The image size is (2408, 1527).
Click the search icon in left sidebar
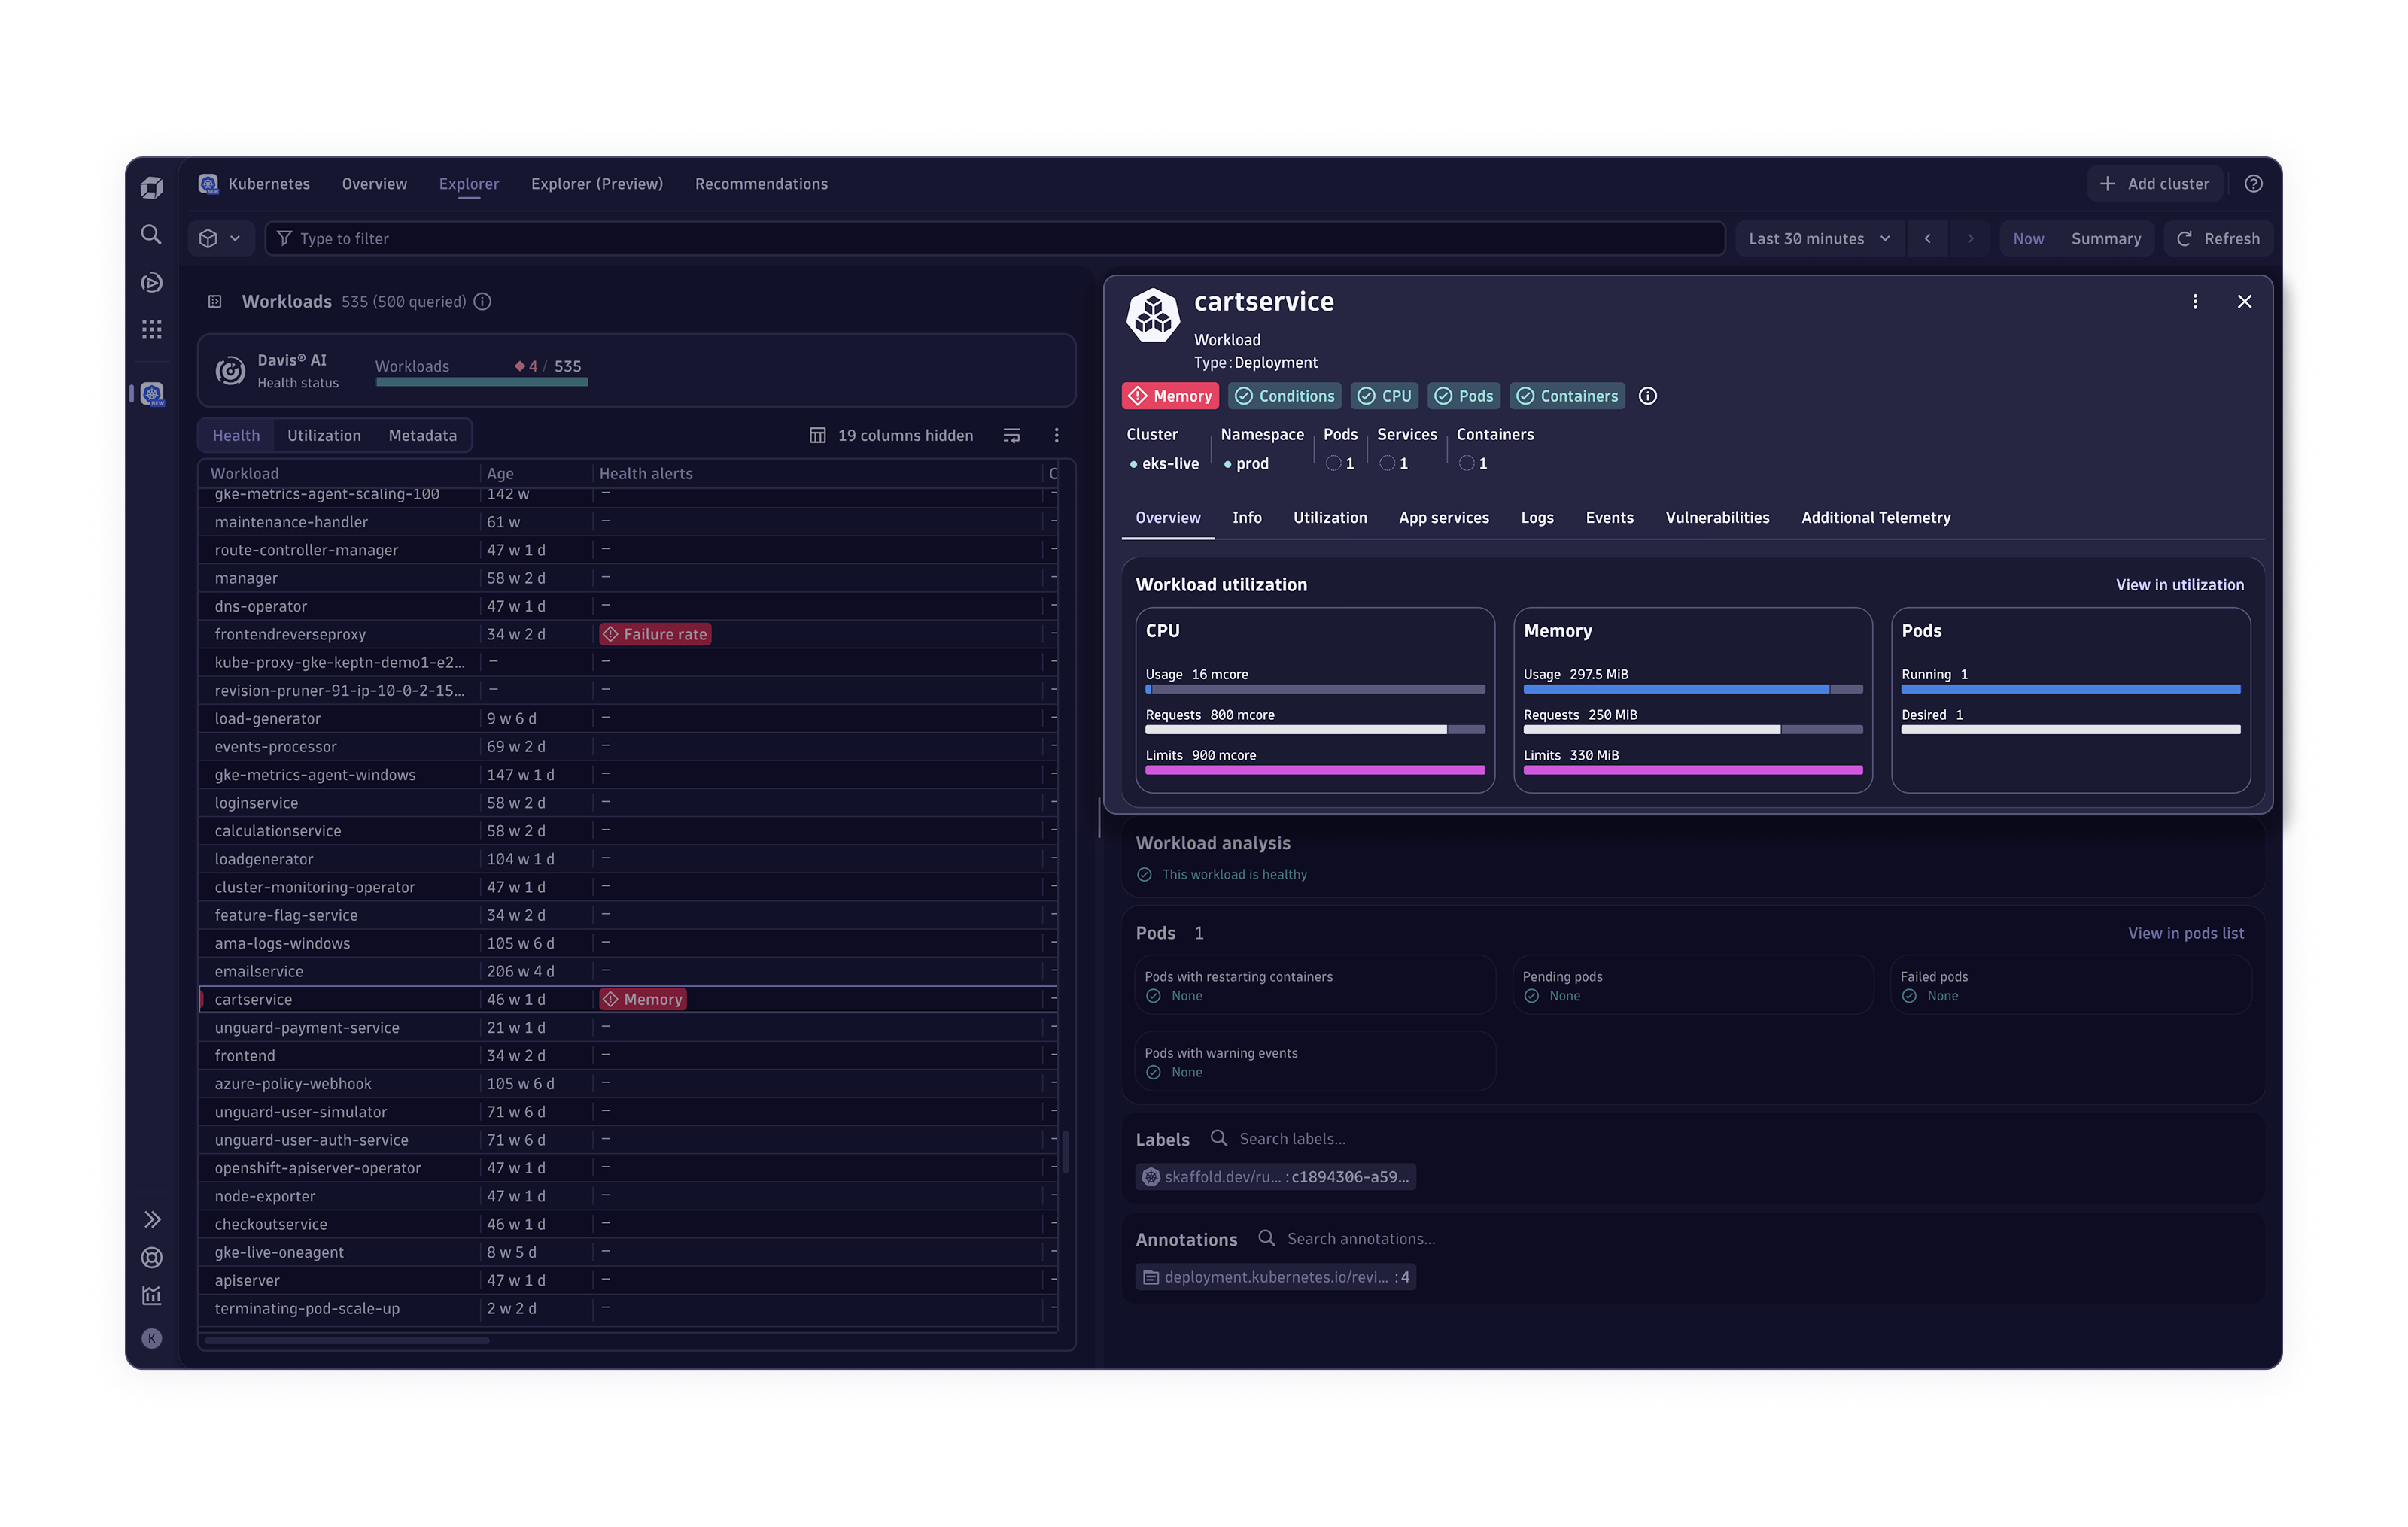pyautogui.click(x=151, y=235)
